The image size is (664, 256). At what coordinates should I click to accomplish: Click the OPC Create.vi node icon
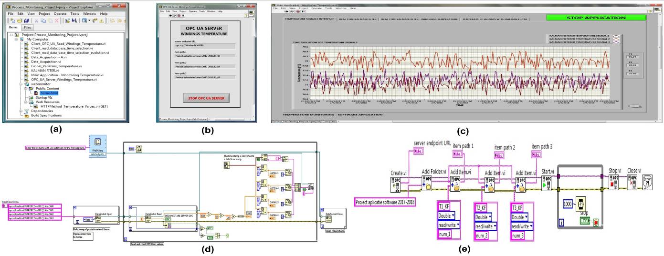click(x=396, y=184)
